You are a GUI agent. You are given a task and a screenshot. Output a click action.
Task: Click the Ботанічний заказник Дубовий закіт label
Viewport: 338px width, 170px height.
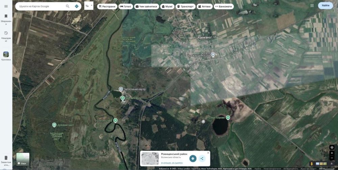[x=57, y=136]
